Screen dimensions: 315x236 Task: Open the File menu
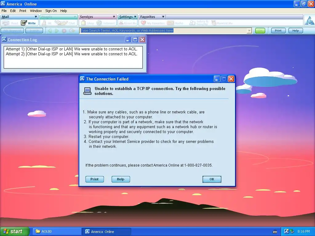4,11
